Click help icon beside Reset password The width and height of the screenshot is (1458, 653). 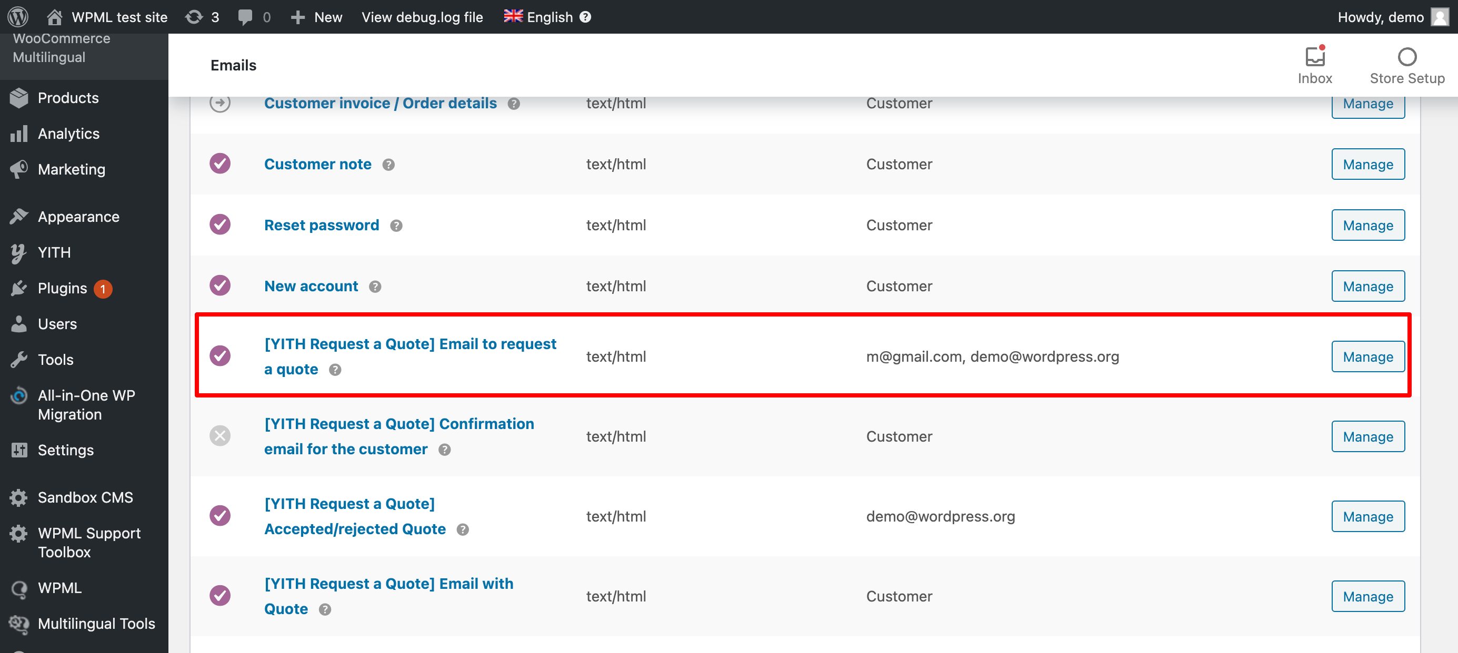pos(396,226)
